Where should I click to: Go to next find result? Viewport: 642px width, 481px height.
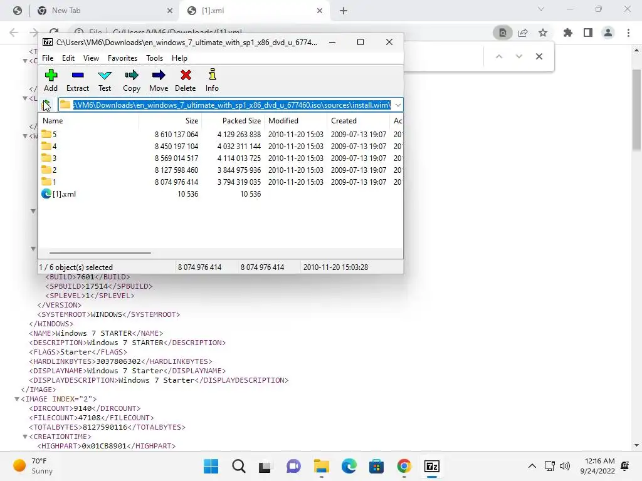click(518, 56)
